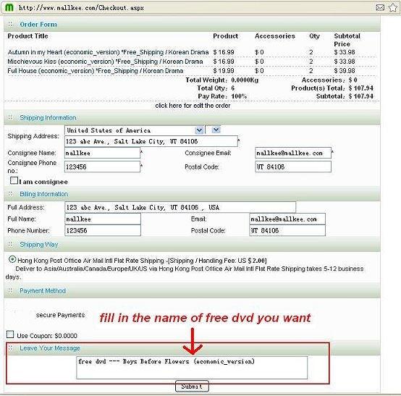Click the billing Full Address field
The width and height of the screenshot is (401, 396).
click(x=180, y=208)
